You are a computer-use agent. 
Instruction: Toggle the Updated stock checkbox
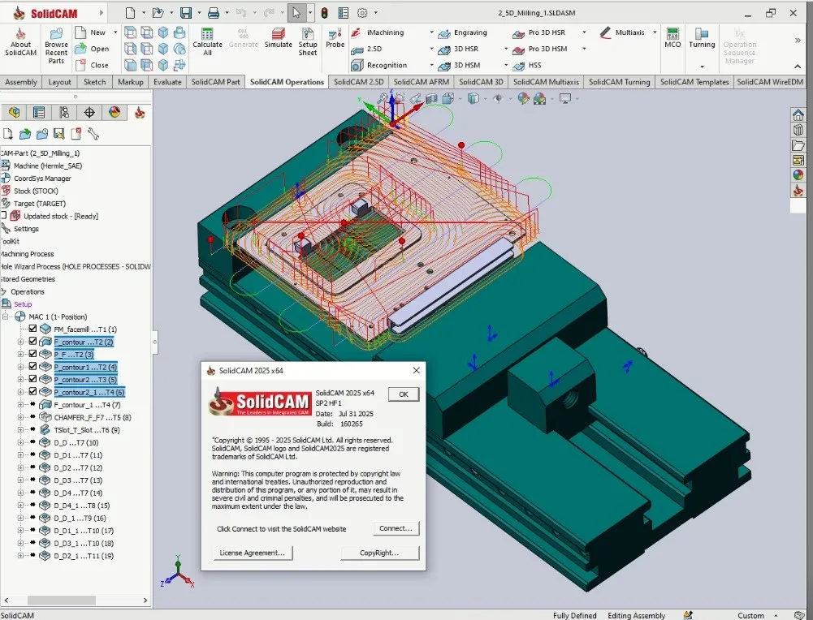[x=3, y=216]
